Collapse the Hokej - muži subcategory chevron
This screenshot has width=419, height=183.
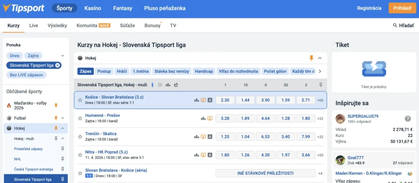click(x=63, y=138)
